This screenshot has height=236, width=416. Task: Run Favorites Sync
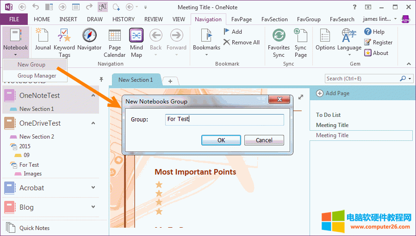279,42
